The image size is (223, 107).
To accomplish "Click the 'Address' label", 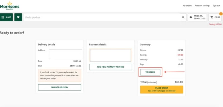I will 42,50.
